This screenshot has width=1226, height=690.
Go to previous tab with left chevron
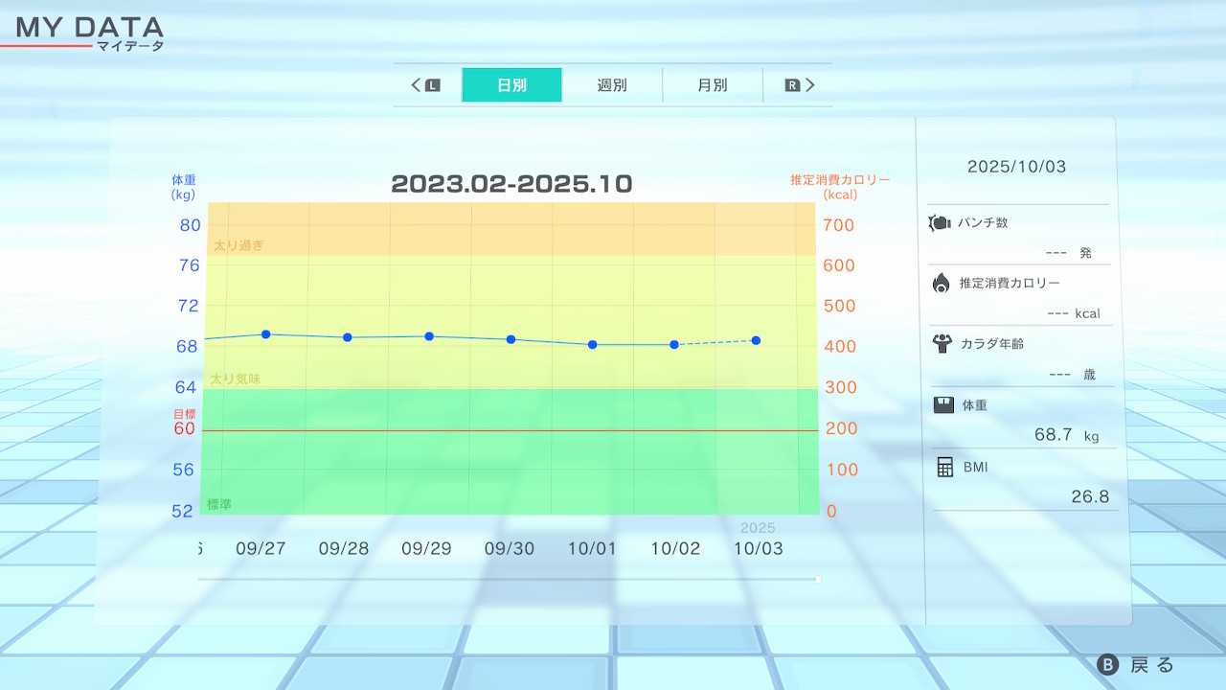coord(416,85)
